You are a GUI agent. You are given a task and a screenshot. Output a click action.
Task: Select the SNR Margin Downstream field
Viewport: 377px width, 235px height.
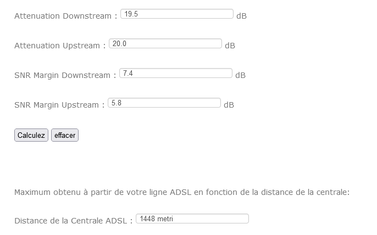(x=176, y=73)
